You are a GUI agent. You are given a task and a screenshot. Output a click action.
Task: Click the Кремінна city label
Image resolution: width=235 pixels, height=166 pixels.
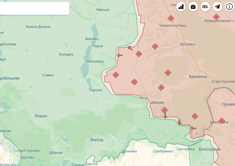pos(198,77)
